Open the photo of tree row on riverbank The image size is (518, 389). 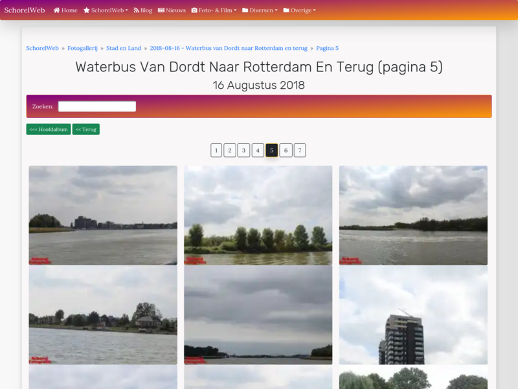click(258, 215)
